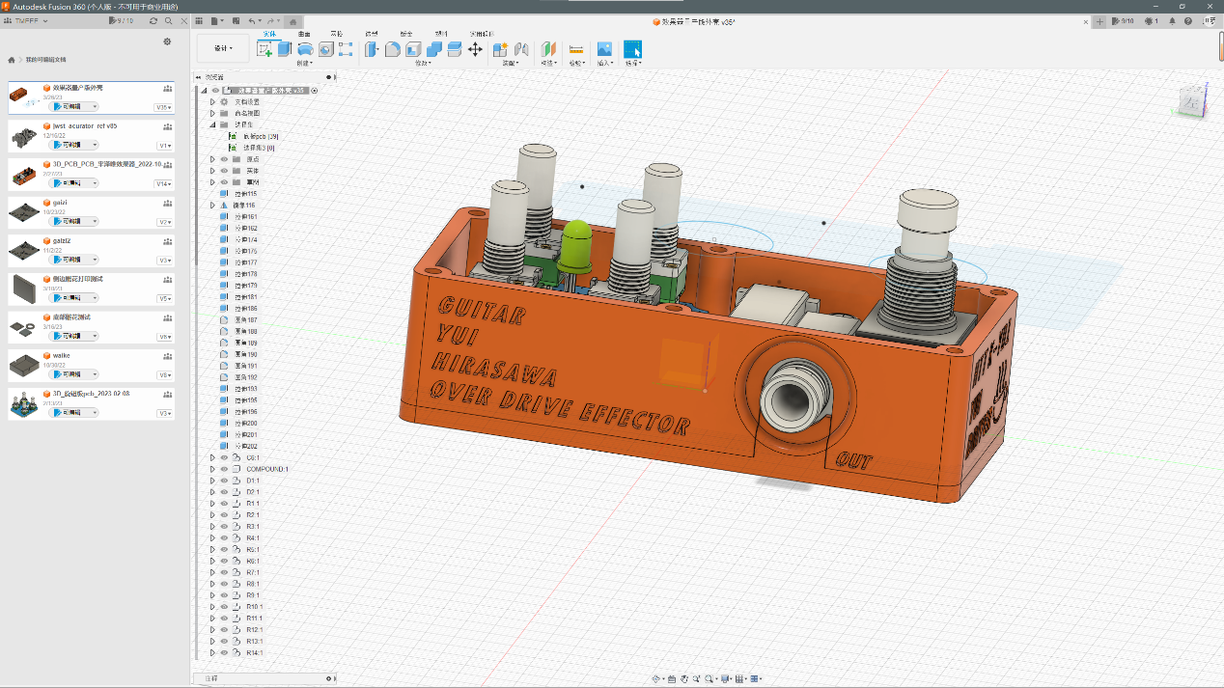Open the V35 version dropdown
The image size is (1224, 688).
click(163, 107)
